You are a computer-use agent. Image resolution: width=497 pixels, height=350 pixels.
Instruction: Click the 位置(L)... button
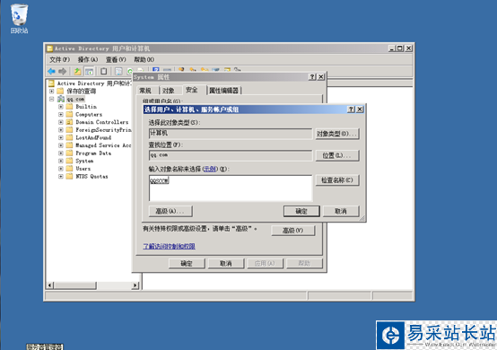click(337, 155)
